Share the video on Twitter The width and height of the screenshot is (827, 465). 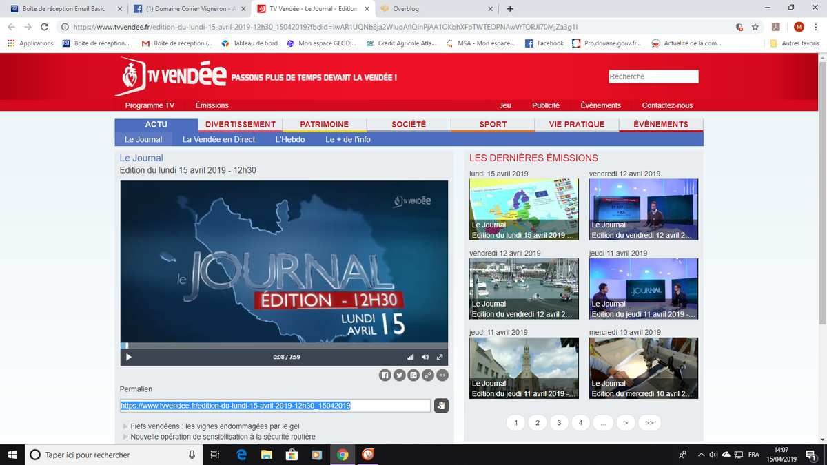(x=399, y=375)
